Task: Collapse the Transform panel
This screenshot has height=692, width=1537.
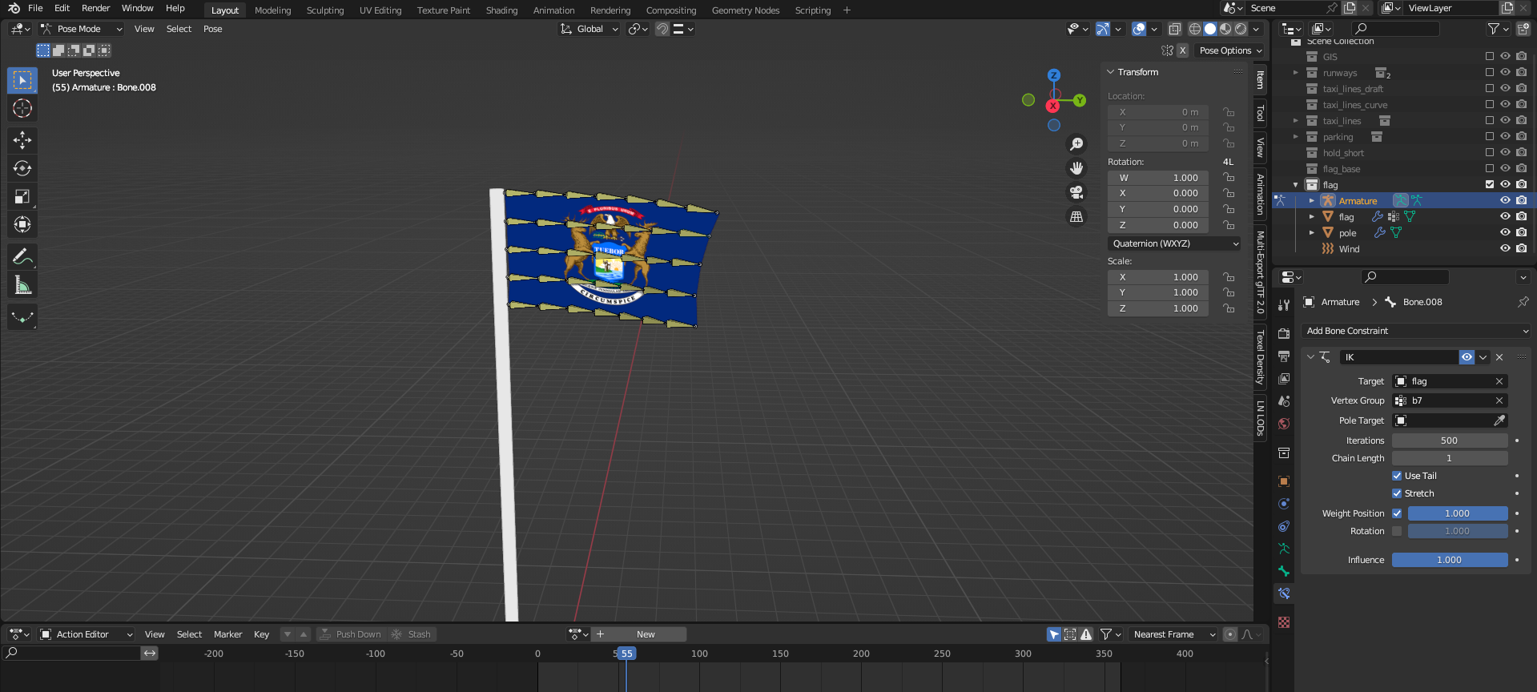Action: click(1111, 72)
